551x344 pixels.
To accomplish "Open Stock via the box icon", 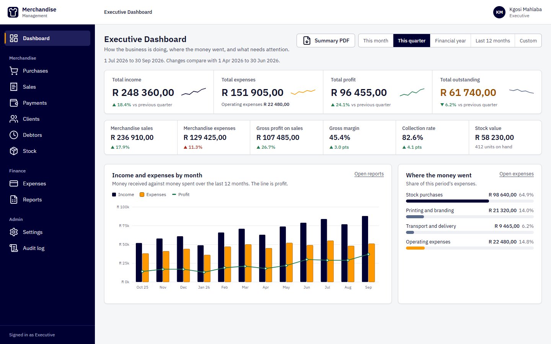I will [x=14, y=151].
